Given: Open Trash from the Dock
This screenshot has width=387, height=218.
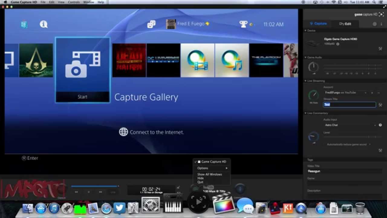Looking at the screenshot, I should pyautogui.click(x=360, y=208).
